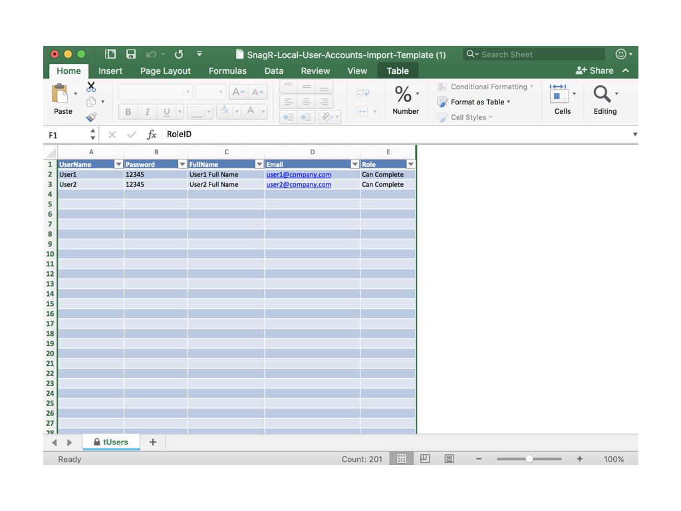Click the Wrap Text icon

click(362, 92)
